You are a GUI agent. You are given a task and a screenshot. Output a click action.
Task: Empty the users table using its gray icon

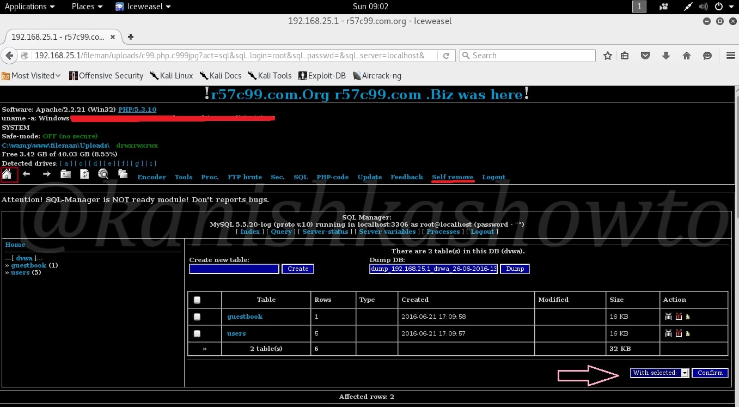coord(669,333)
